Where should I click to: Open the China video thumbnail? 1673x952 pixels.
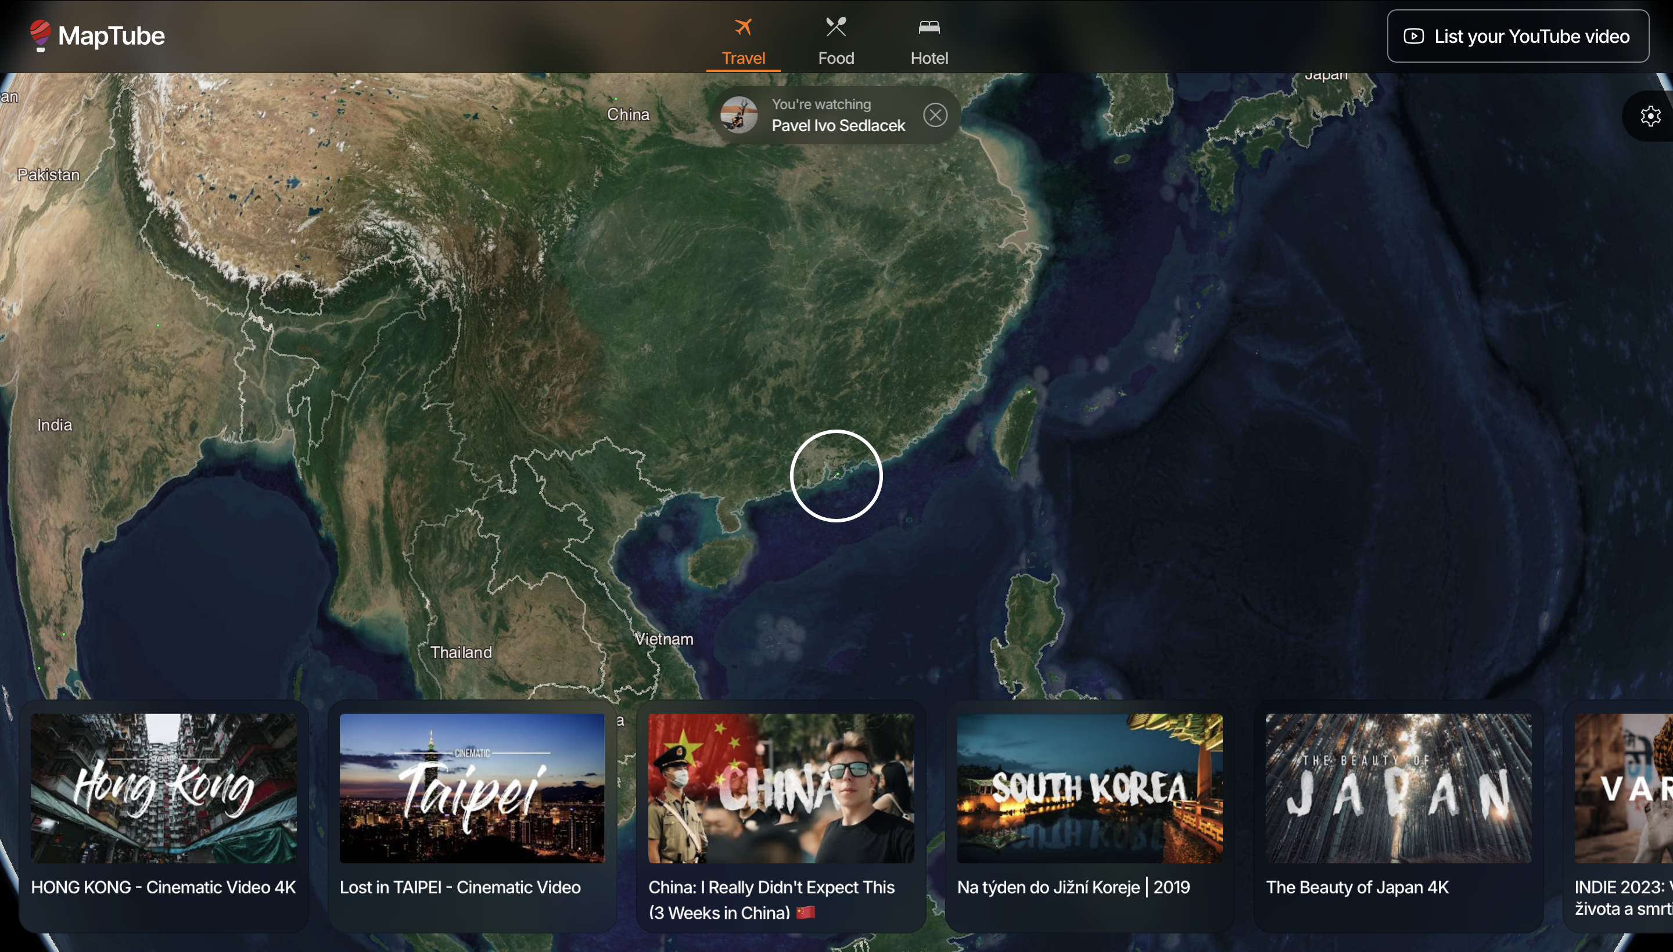tap(781, 788)
